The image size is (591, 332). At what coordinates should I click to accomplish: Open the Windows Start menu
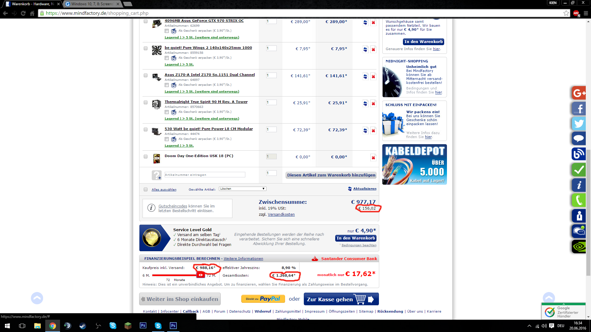[7, 326]
